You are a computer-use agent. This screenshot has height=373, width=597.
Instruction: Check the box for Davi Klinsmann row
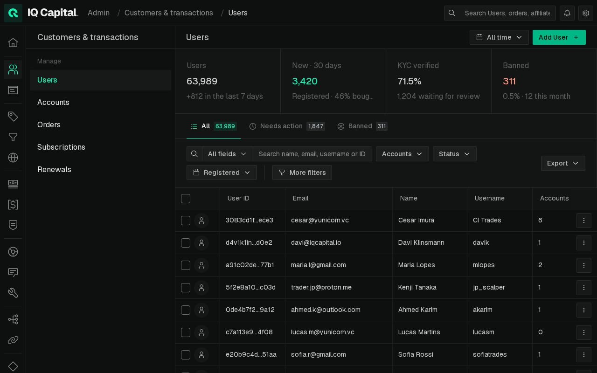[186, 243]
